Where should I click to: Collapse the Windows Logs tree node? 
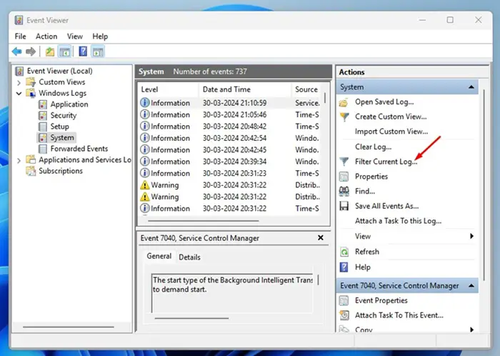pyautogui.click(x=19, y=94)
